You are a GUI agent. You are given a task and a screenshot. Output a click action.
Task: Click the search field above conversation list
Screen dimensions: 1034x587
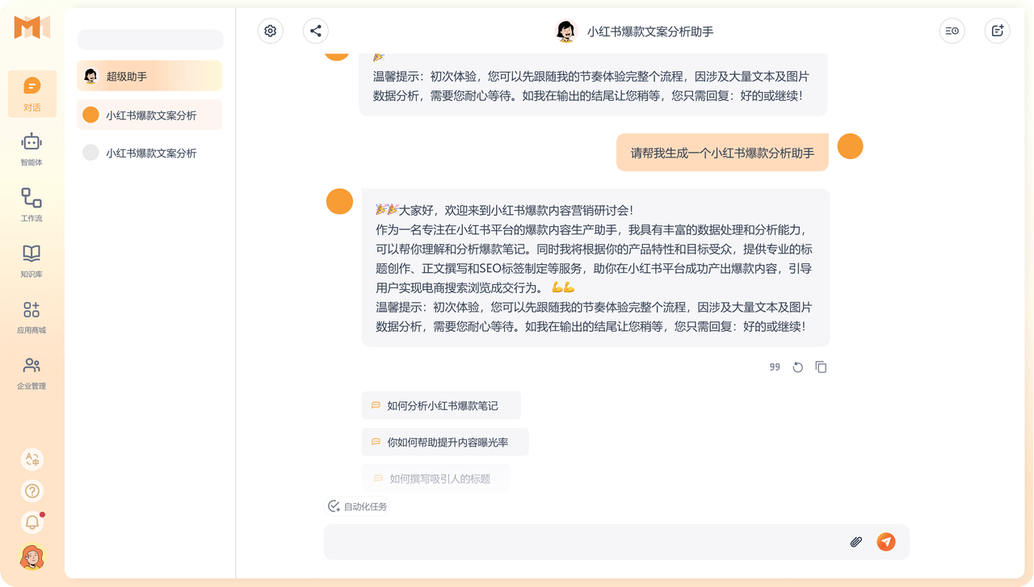(150, 39)
